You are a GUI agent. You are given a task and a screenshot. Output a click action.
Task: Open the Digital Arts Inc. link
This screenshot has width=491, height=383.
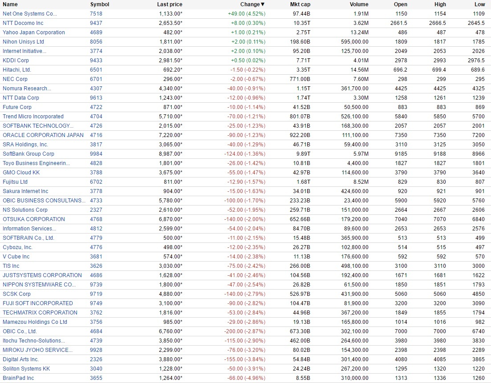pos(20,359)
